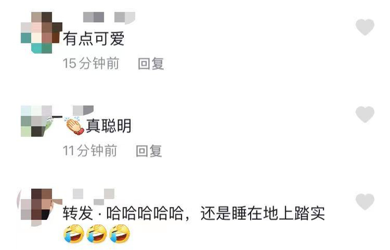Like the "还是睡在地上踏实" comment's heart
Viewport: 390px width, 250px height.
[365, 202]
